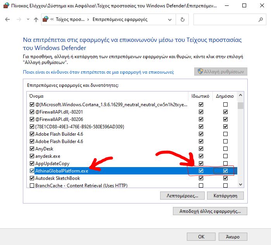Toggle Private checkbox for AthinaGlobalPlatform.exe
This screenshot has width=271, height=245.
pos(201,171)
